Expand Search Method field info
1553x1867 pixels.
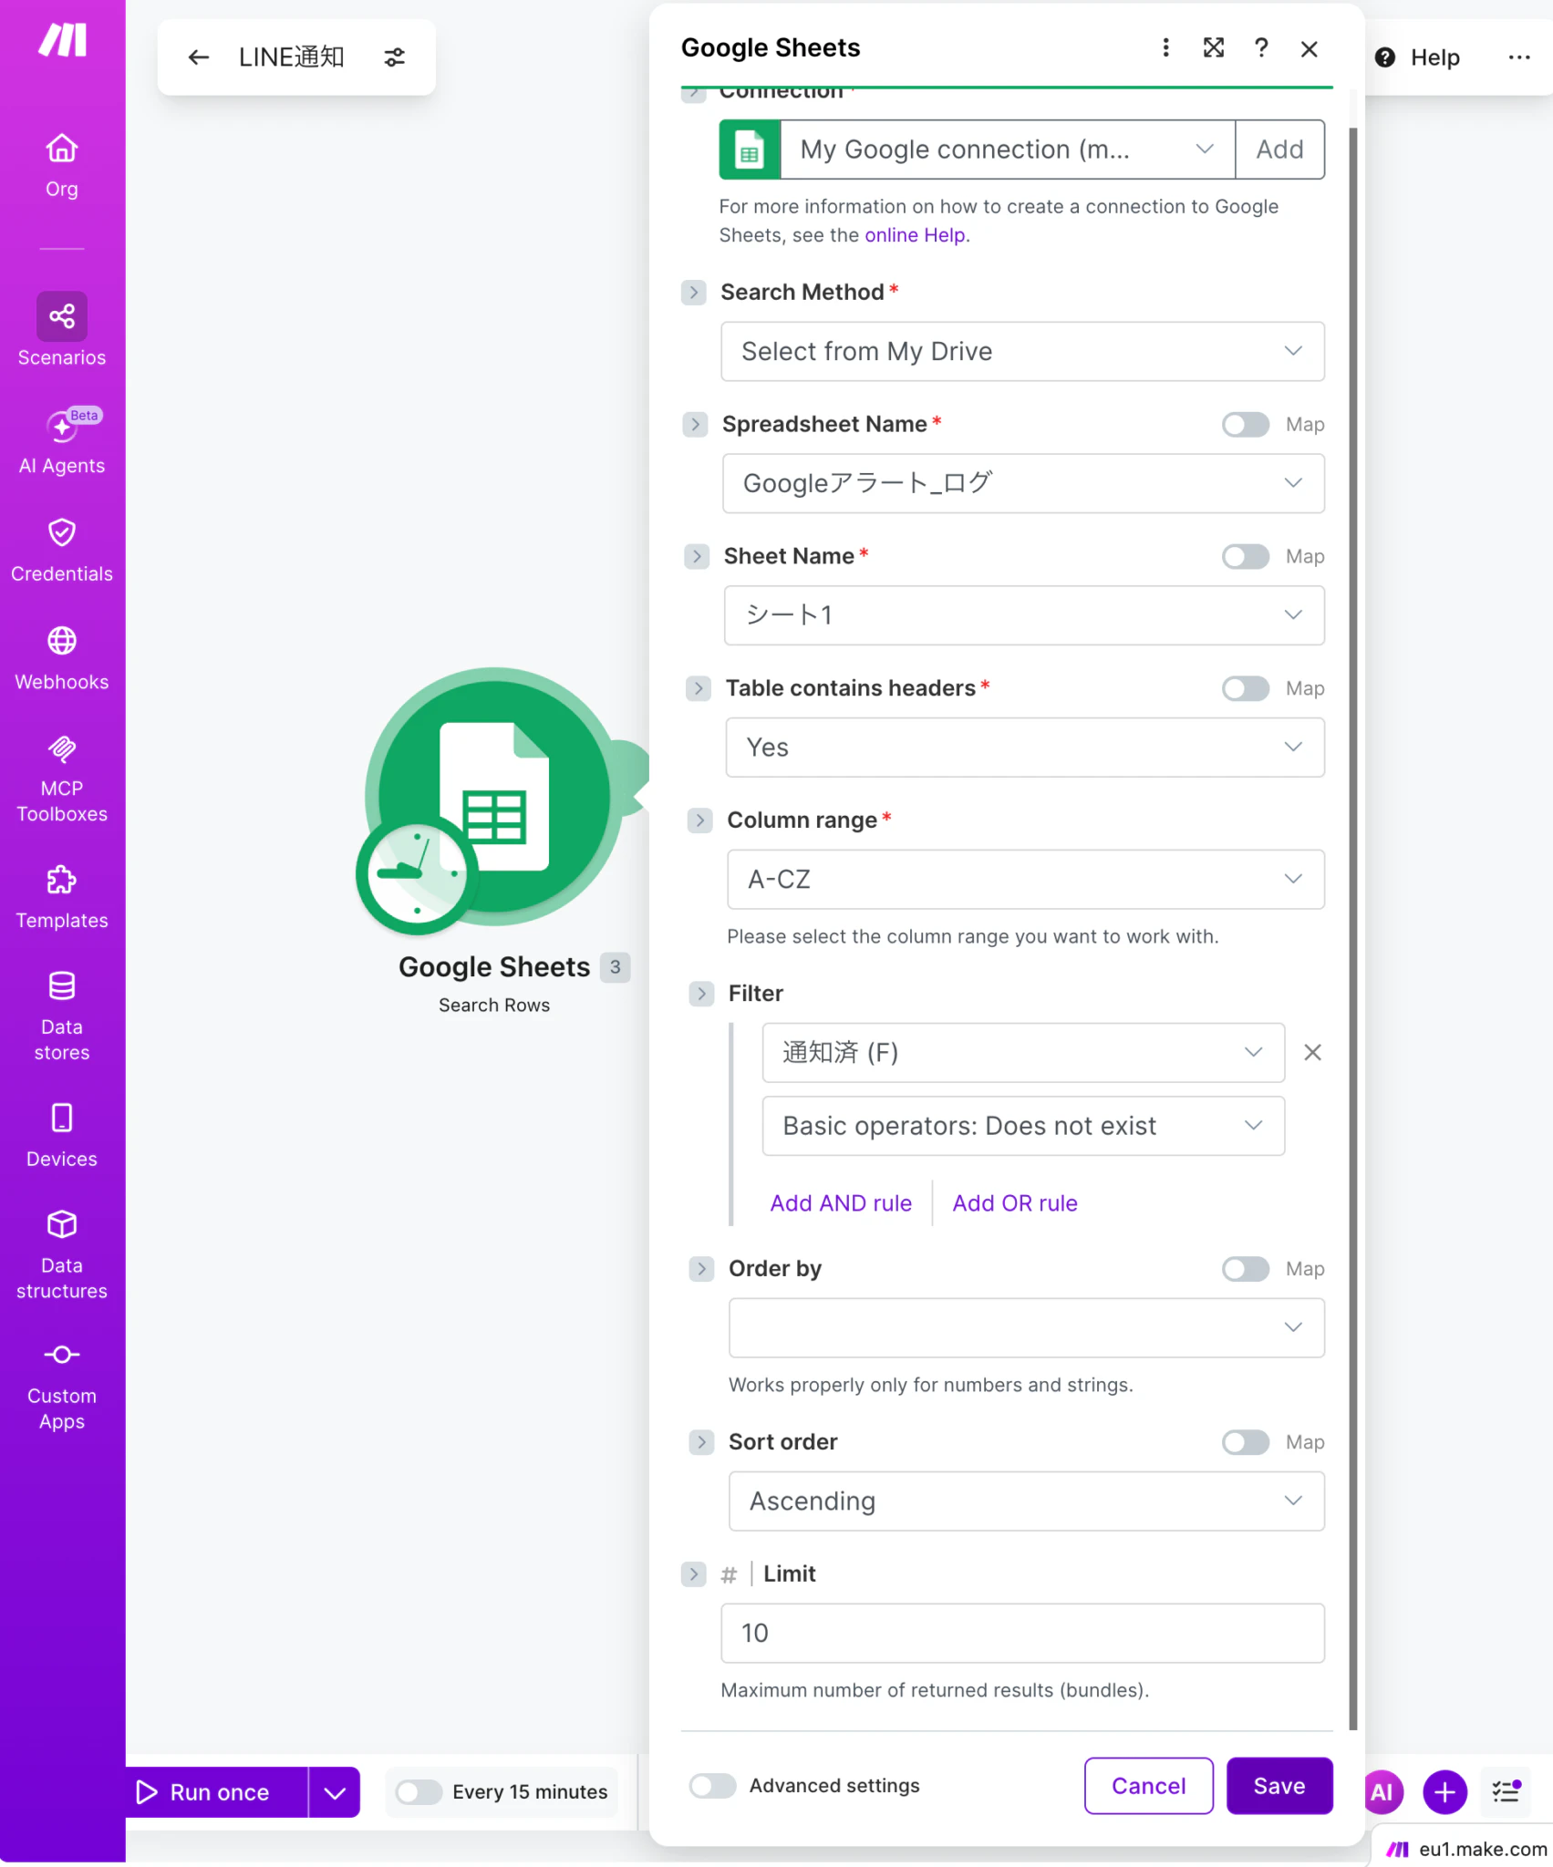694,293
